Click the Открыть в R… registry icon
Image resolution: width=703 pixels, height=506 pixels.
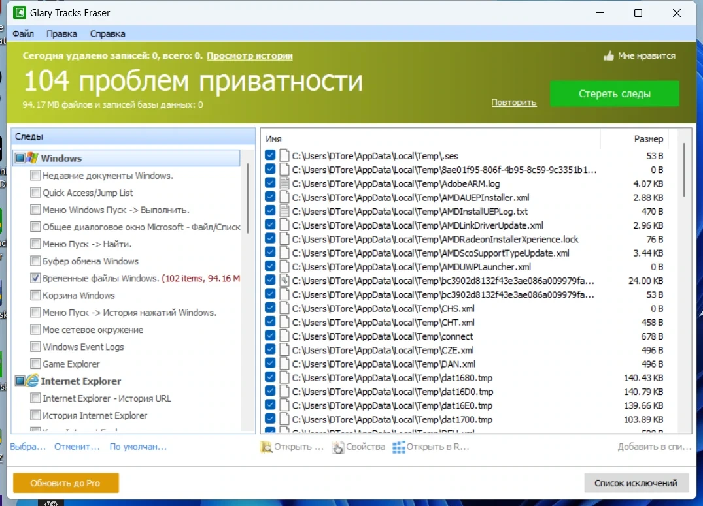tap(398, 447)
